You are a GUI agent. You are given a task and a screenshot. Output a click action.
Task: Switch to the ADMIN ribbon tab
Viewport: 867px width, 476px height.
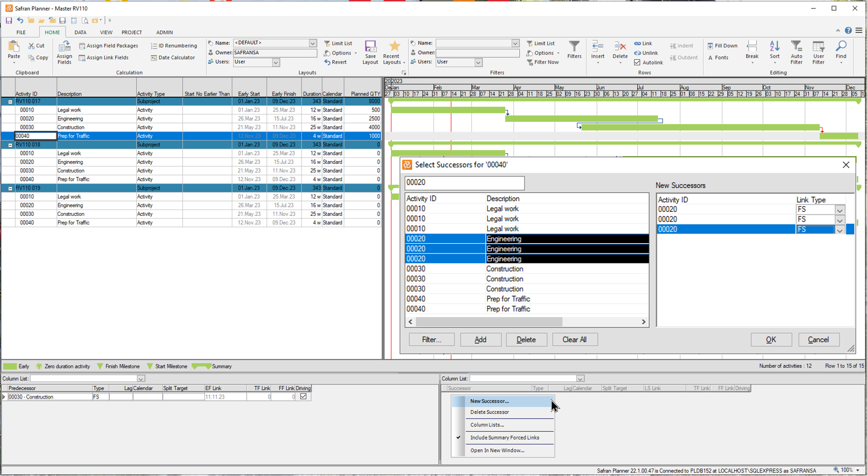[164, 32]
